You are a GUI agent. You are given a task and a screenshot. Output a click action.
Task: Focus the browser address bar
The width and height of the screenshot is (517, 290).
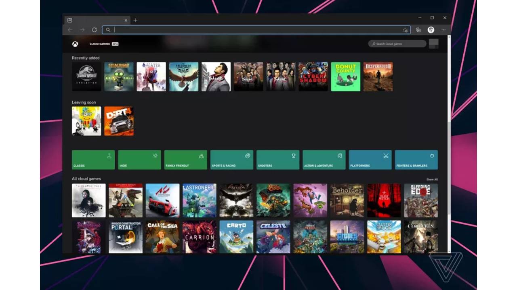pyautogui.click(x=256, y=30)
